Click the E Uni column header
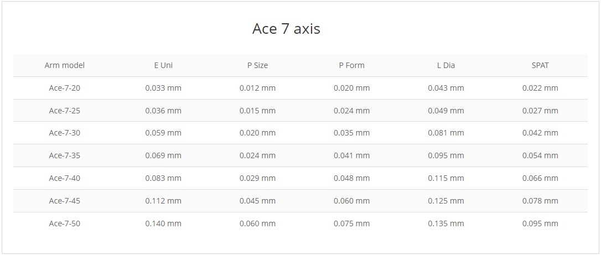This screenshot has height=255, width=601. (x=163, y=65)
